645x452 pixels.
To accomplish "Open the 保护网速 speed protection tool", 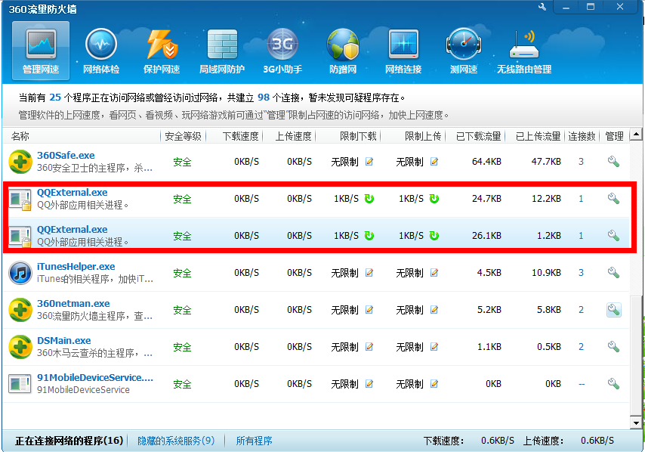I will point(162,51).
